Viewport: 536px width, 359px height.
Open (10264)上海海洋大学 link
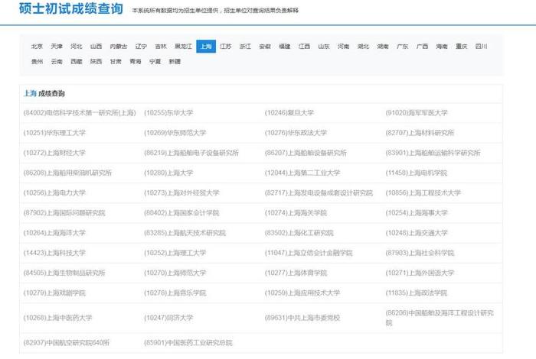point(54,233)
